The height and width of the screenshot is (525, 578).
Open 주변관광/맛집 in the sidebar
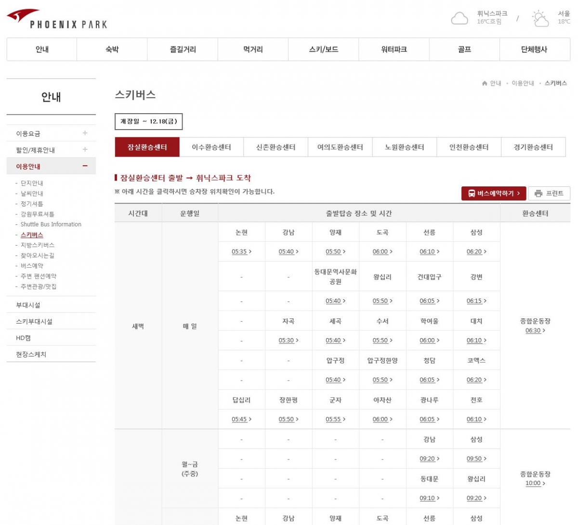39,287
